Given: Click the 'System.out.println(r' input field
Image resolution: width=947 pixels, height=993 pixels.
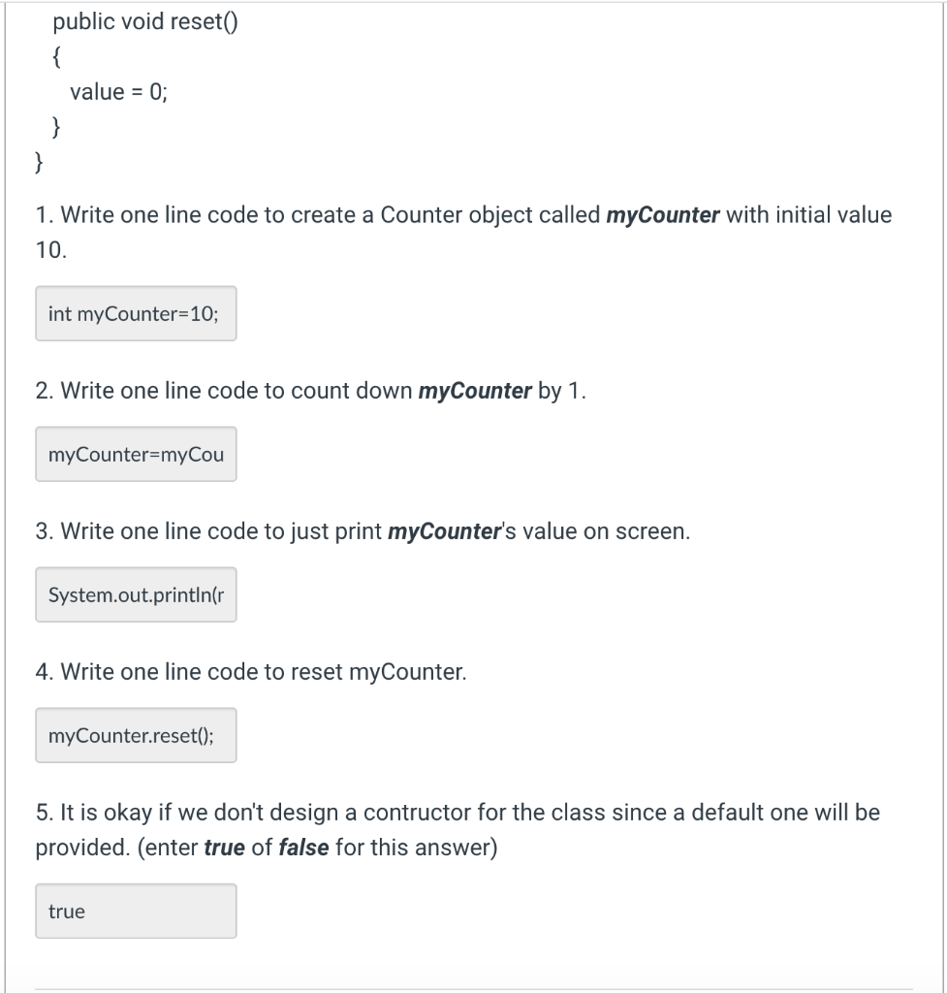Looking at the screenshot, I should coord(136,593).
